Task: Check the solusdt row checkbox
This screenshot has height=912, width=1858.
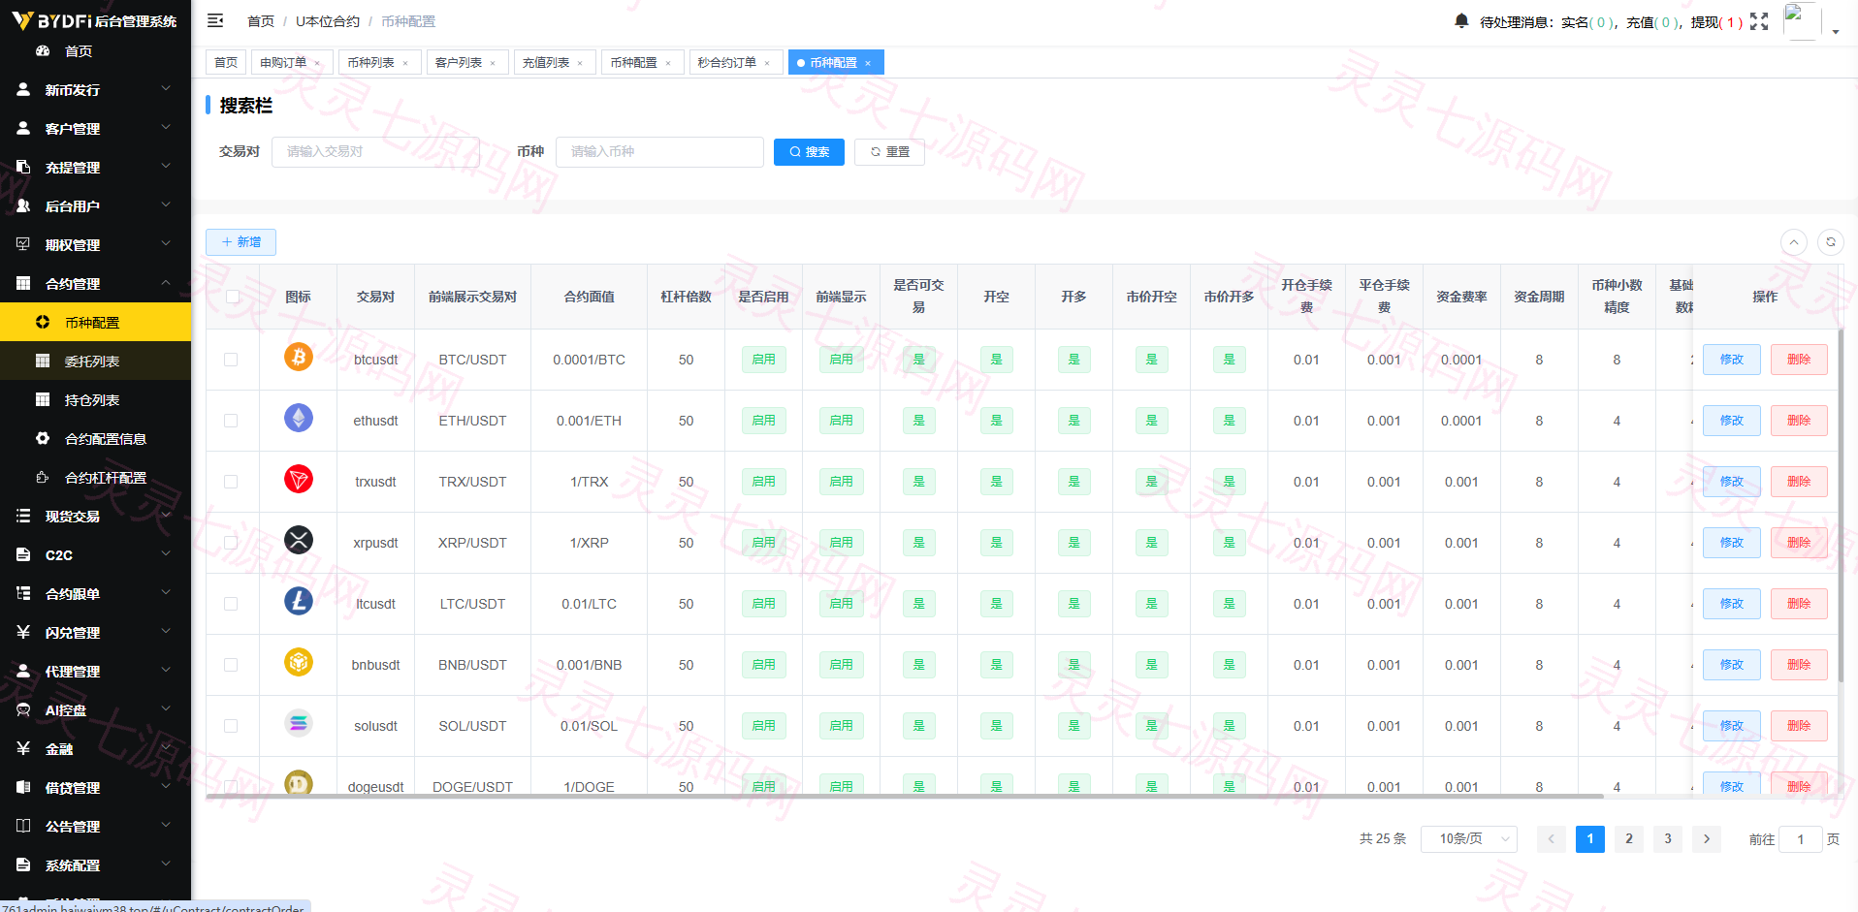Action: [x=231, y=726]
